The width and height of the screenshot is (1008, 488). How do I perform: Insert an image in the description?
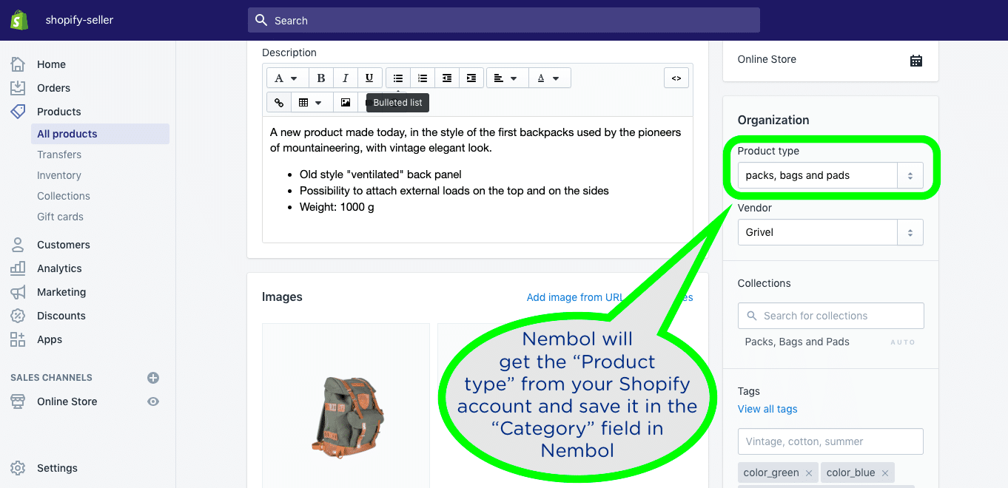click(x=346, y=103)
